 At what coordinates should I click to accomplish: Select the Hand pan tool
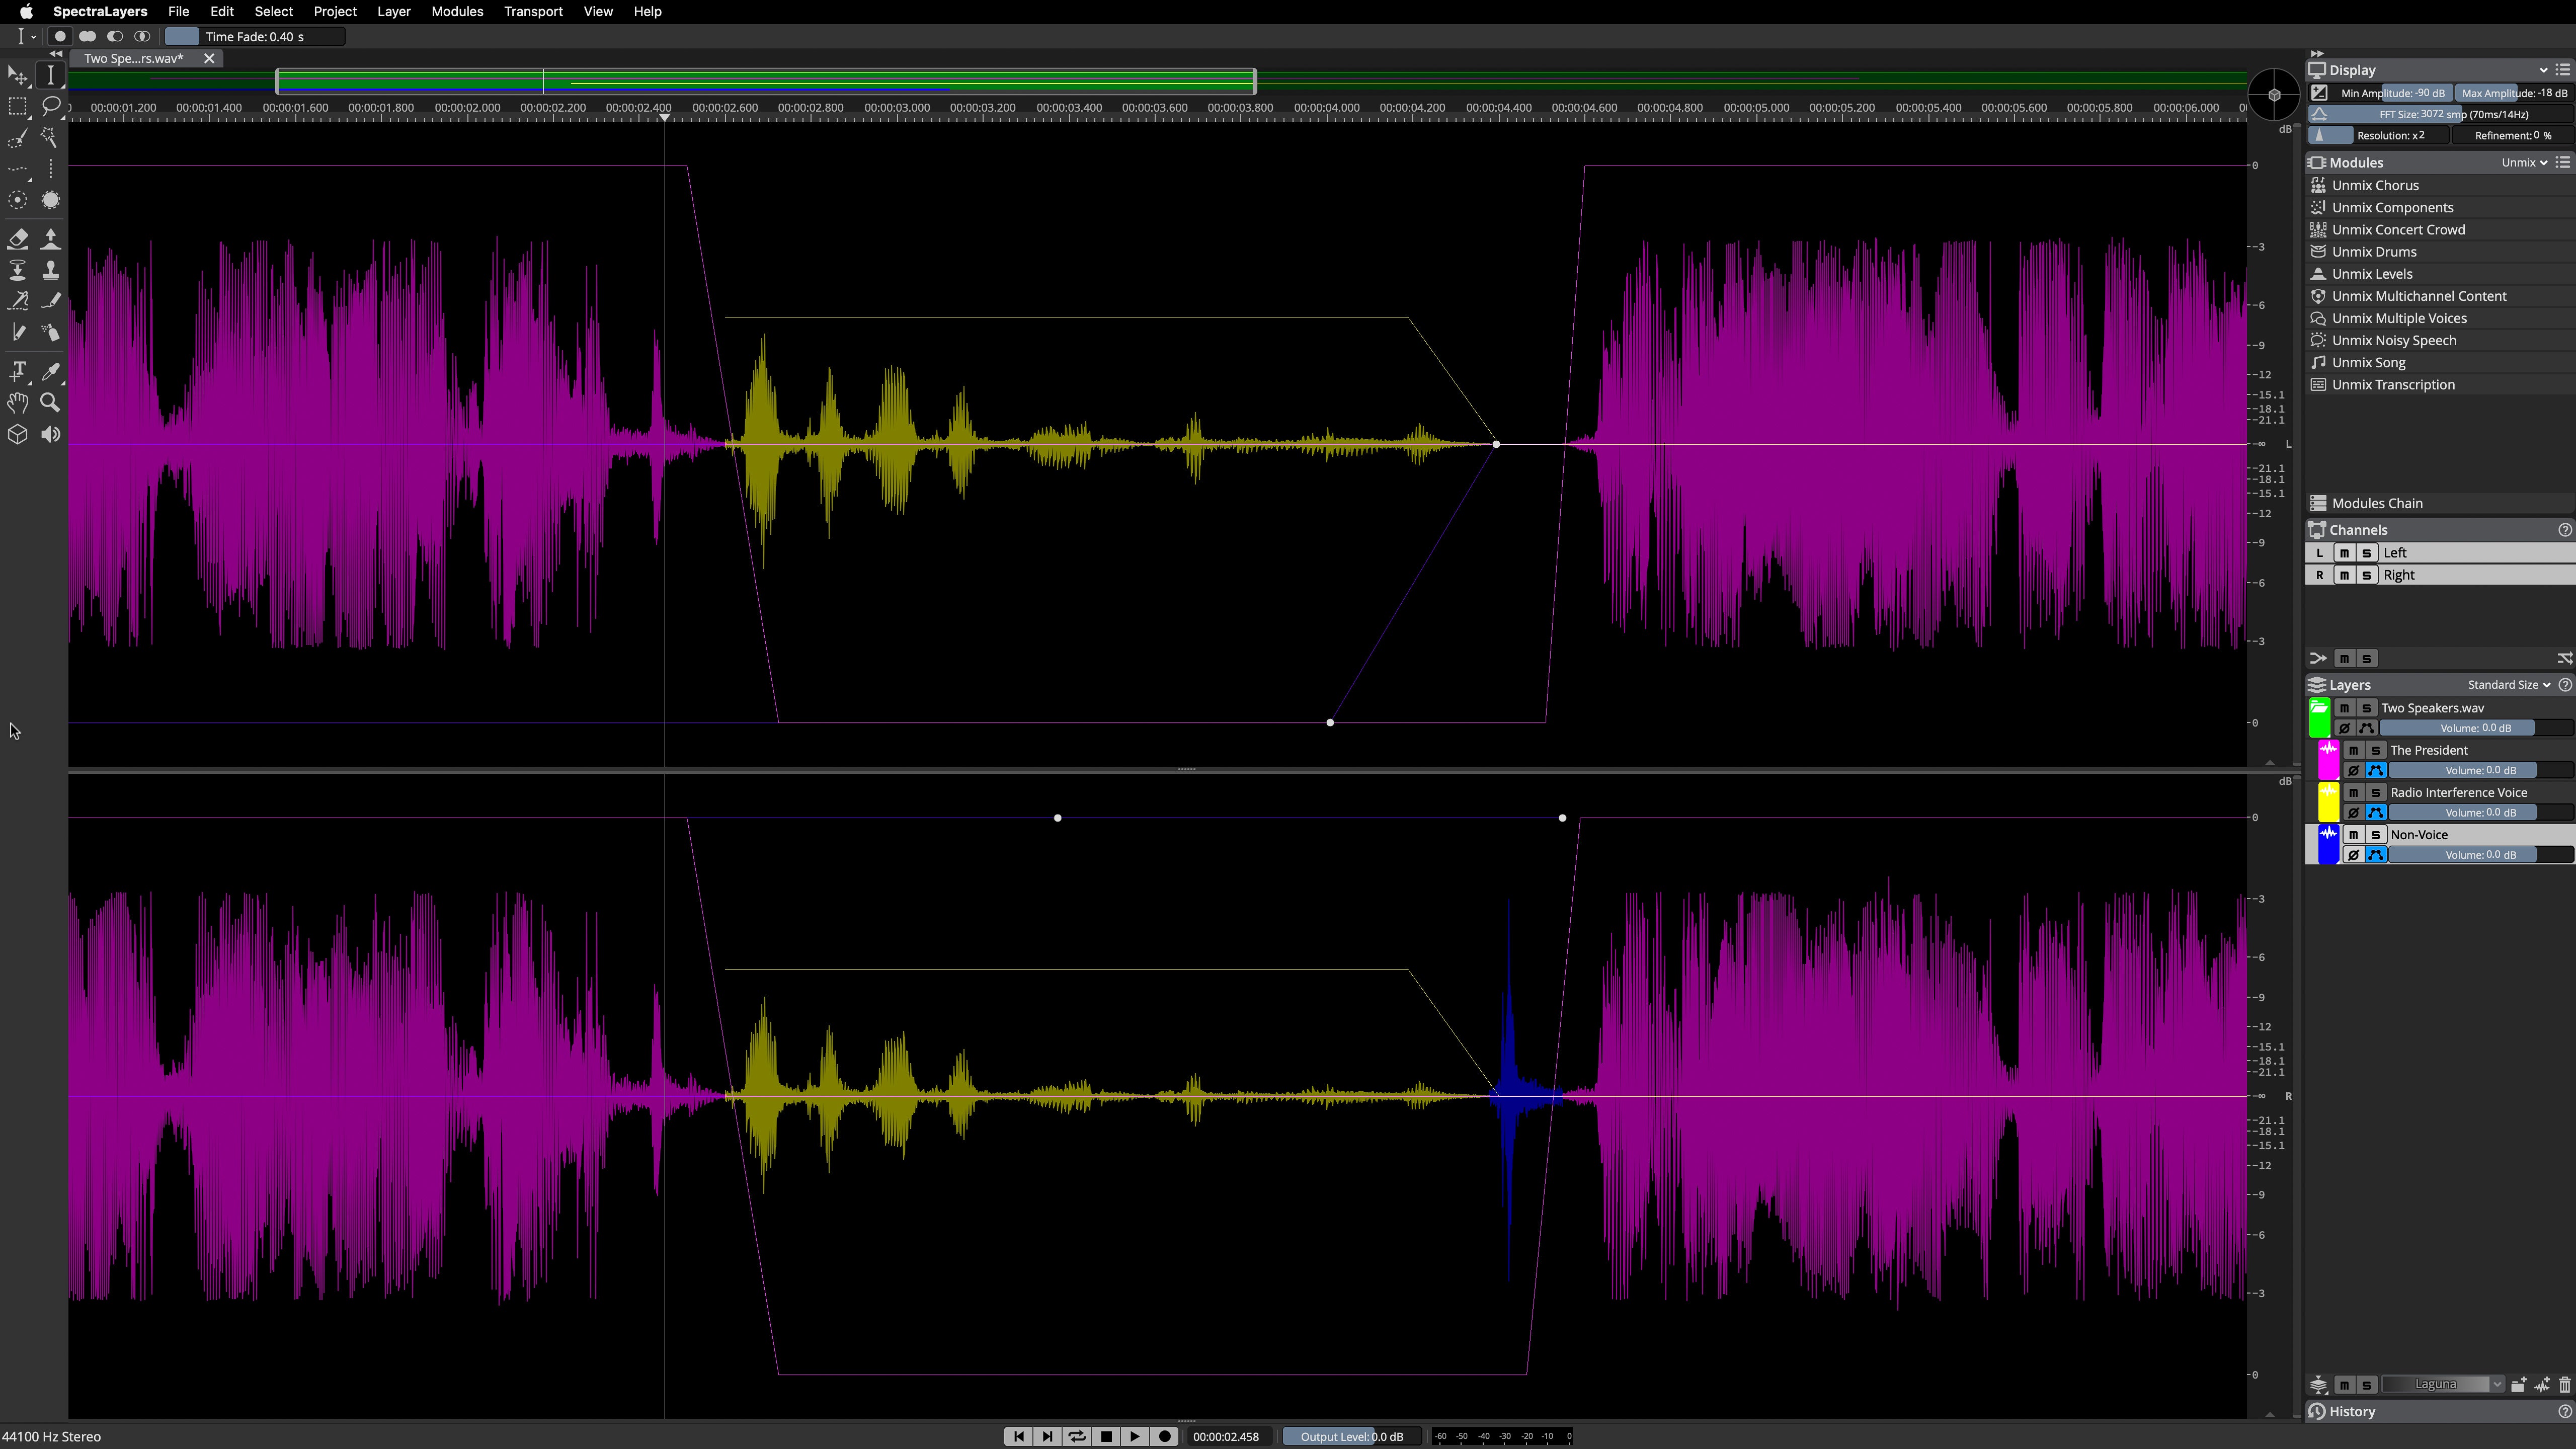pyautogui.click(x=17, y=402)
